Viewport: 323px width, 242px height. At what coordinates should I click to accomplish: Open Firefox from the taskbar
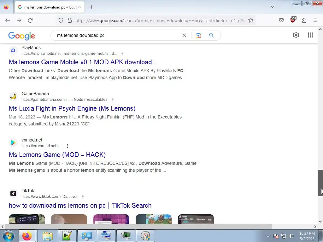coord(27,236)
